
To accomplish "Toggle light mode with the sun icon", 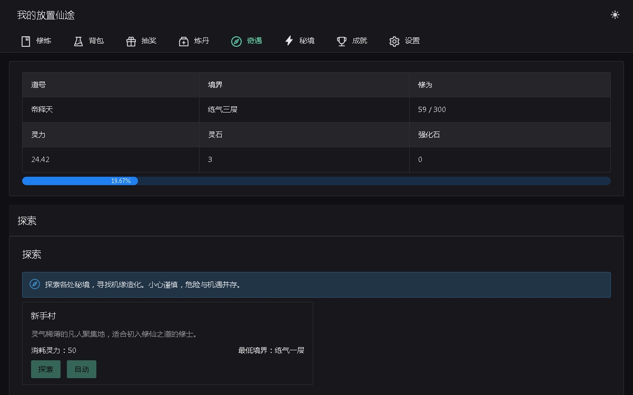I will click(615, 15).
